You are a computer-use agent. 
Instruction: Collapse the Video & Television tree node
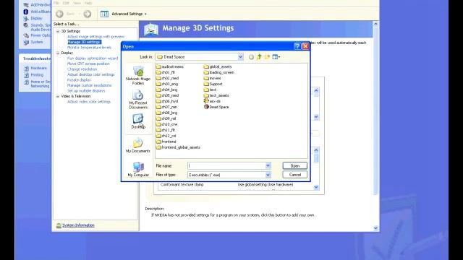coord(58,96)
